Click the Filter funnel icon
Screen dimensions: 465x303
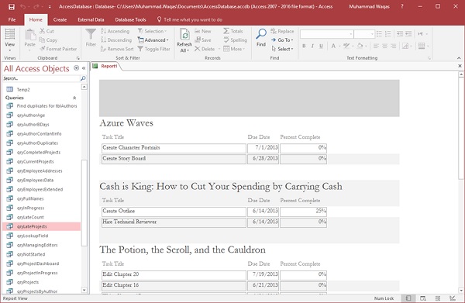91,34
